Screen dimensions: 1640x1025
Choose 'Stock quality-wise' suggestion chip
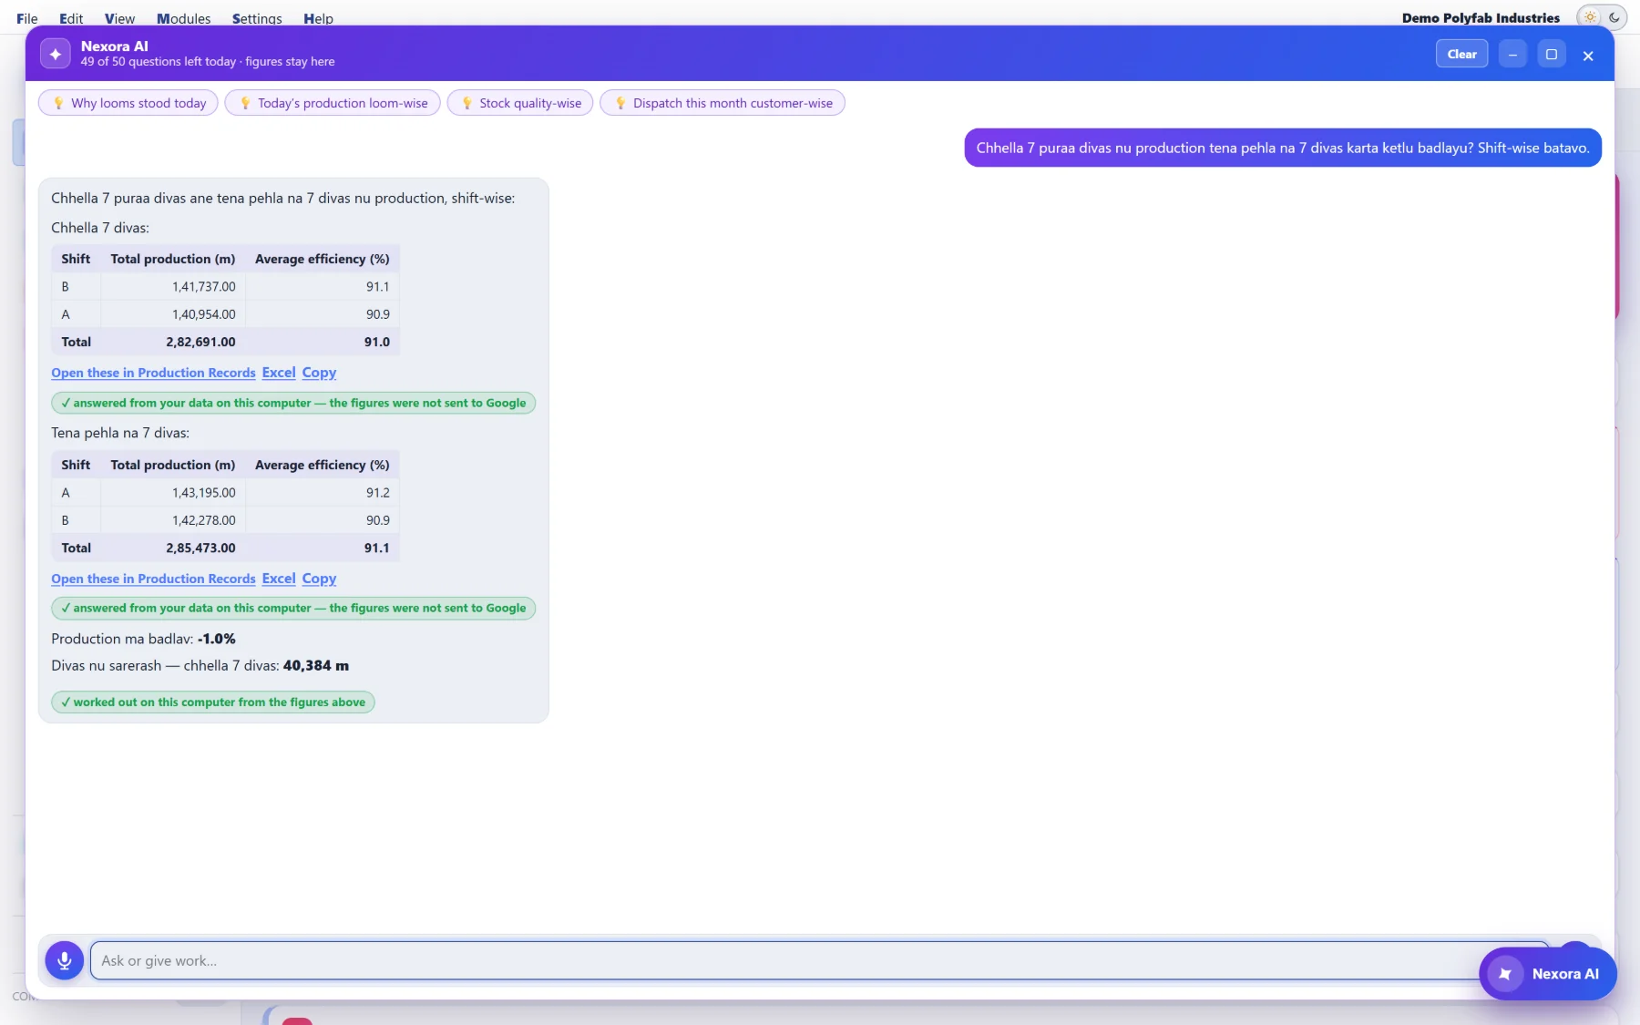tap(520, 103)
